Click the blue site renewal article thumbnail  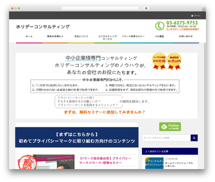(x=154, y=163)
